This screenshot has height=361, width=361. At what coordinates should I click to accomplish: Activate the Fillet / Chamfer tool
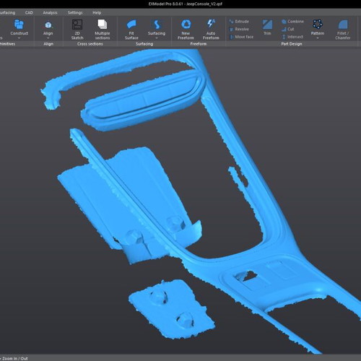[x=343, y=30]
